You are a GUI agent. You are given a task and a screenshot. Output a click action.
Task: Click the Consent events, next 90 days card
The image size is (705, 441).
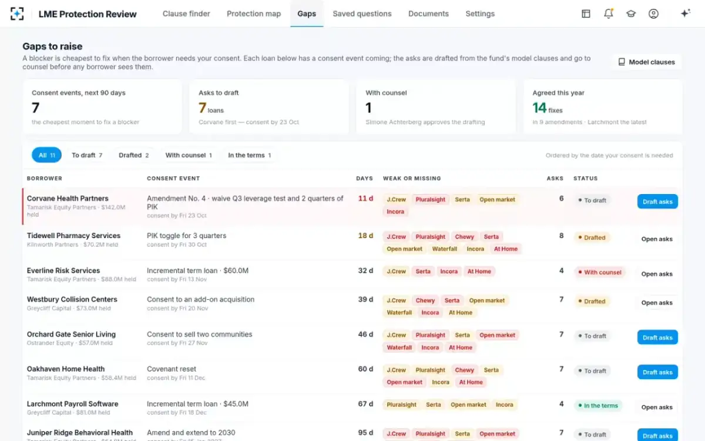102,107
